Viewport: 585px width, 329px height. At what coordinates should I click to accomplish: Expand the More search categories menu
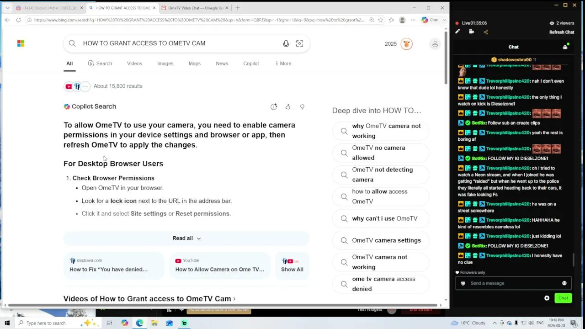coord(283,64)
